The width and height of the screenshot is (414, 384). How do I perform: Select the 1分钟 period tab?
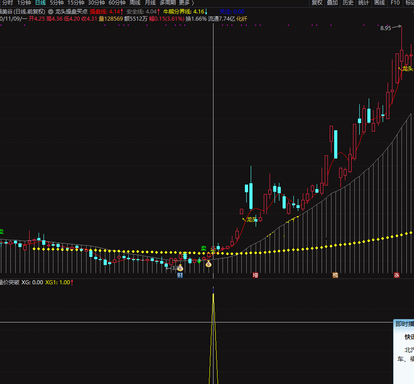pyautogui.click(x=24, y=3)
